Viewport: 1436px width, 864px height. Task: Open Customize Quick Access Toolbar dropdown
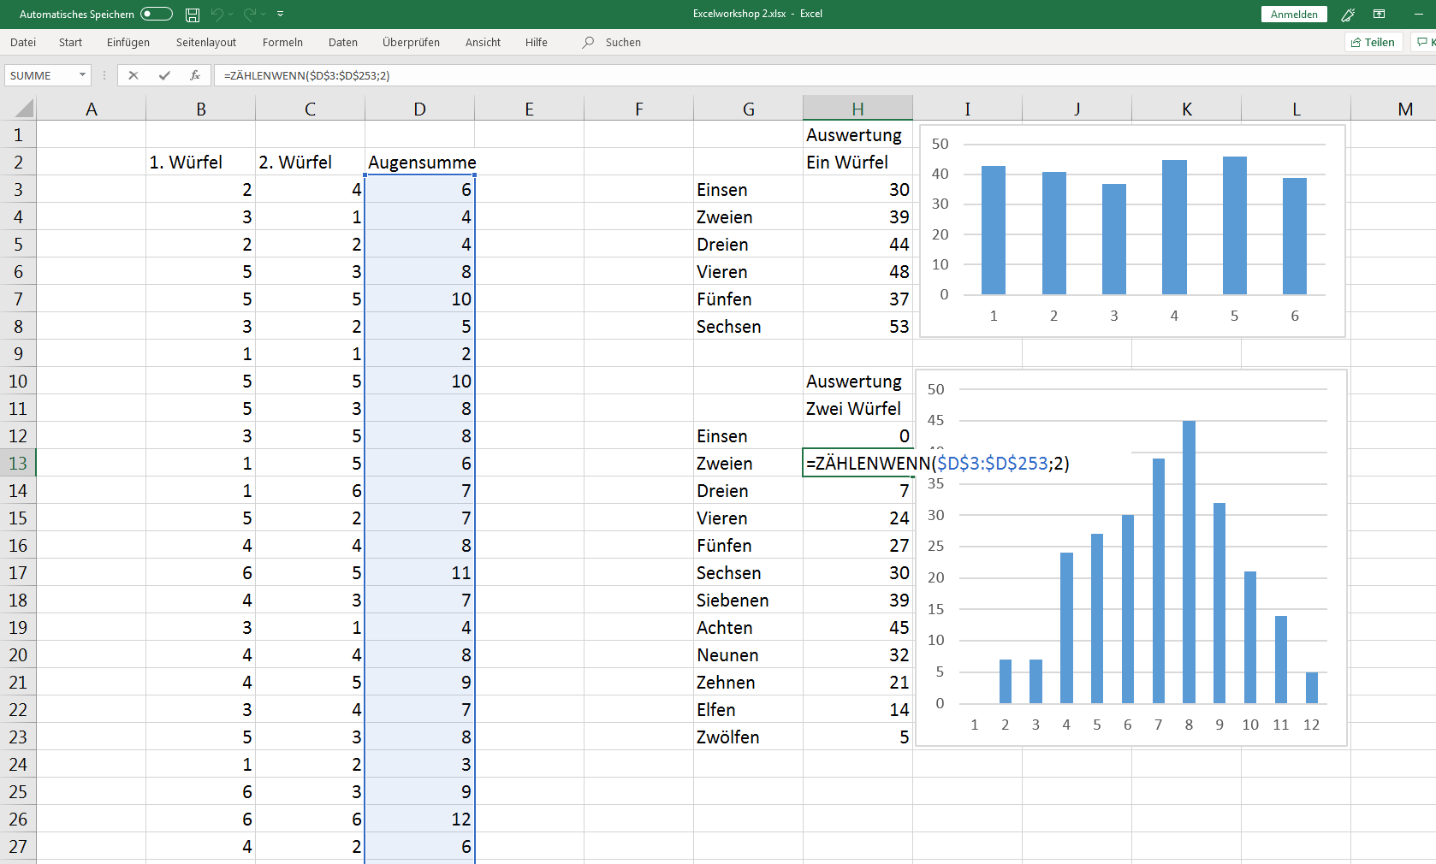tap(281, 14)
